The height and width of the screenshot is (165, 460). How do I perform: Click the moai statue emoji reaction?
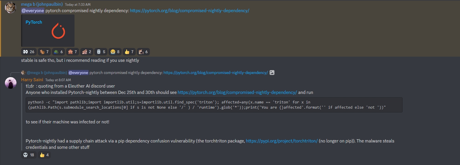pos(101,52)
